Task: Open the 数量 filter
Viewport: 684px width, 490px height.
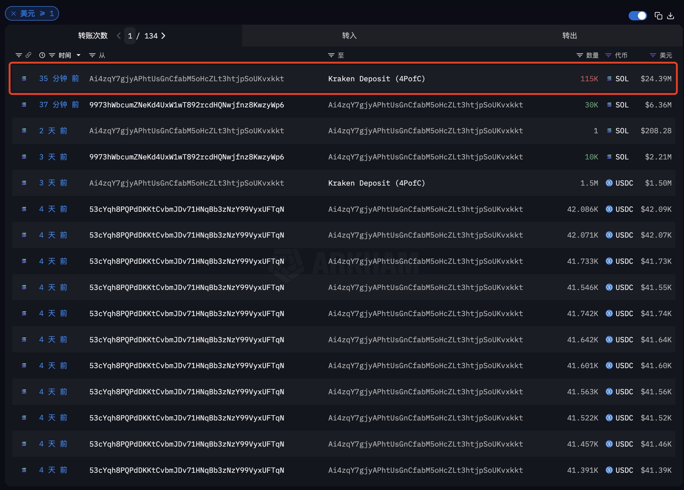Action: click(580, 55)
